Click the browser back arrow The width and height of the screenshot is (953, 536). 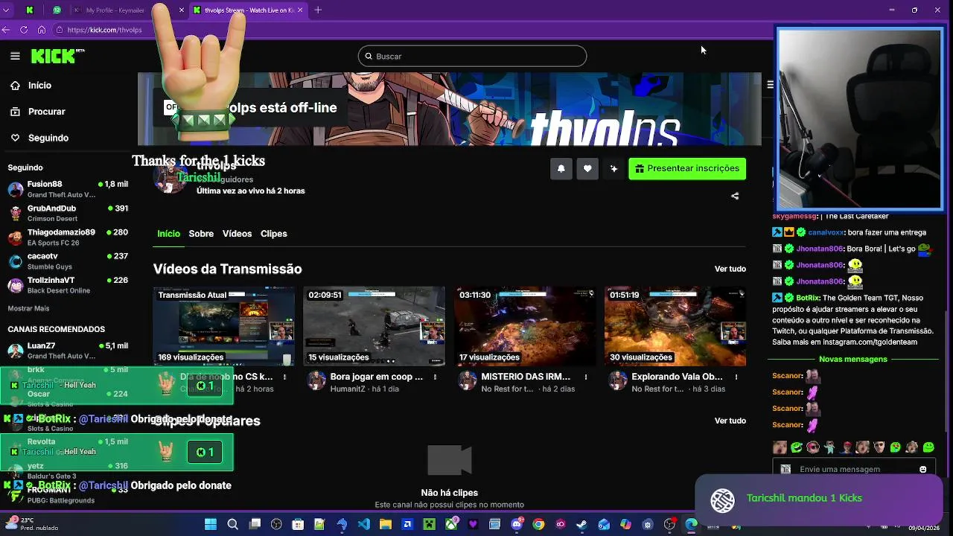[x=6, y=30]
